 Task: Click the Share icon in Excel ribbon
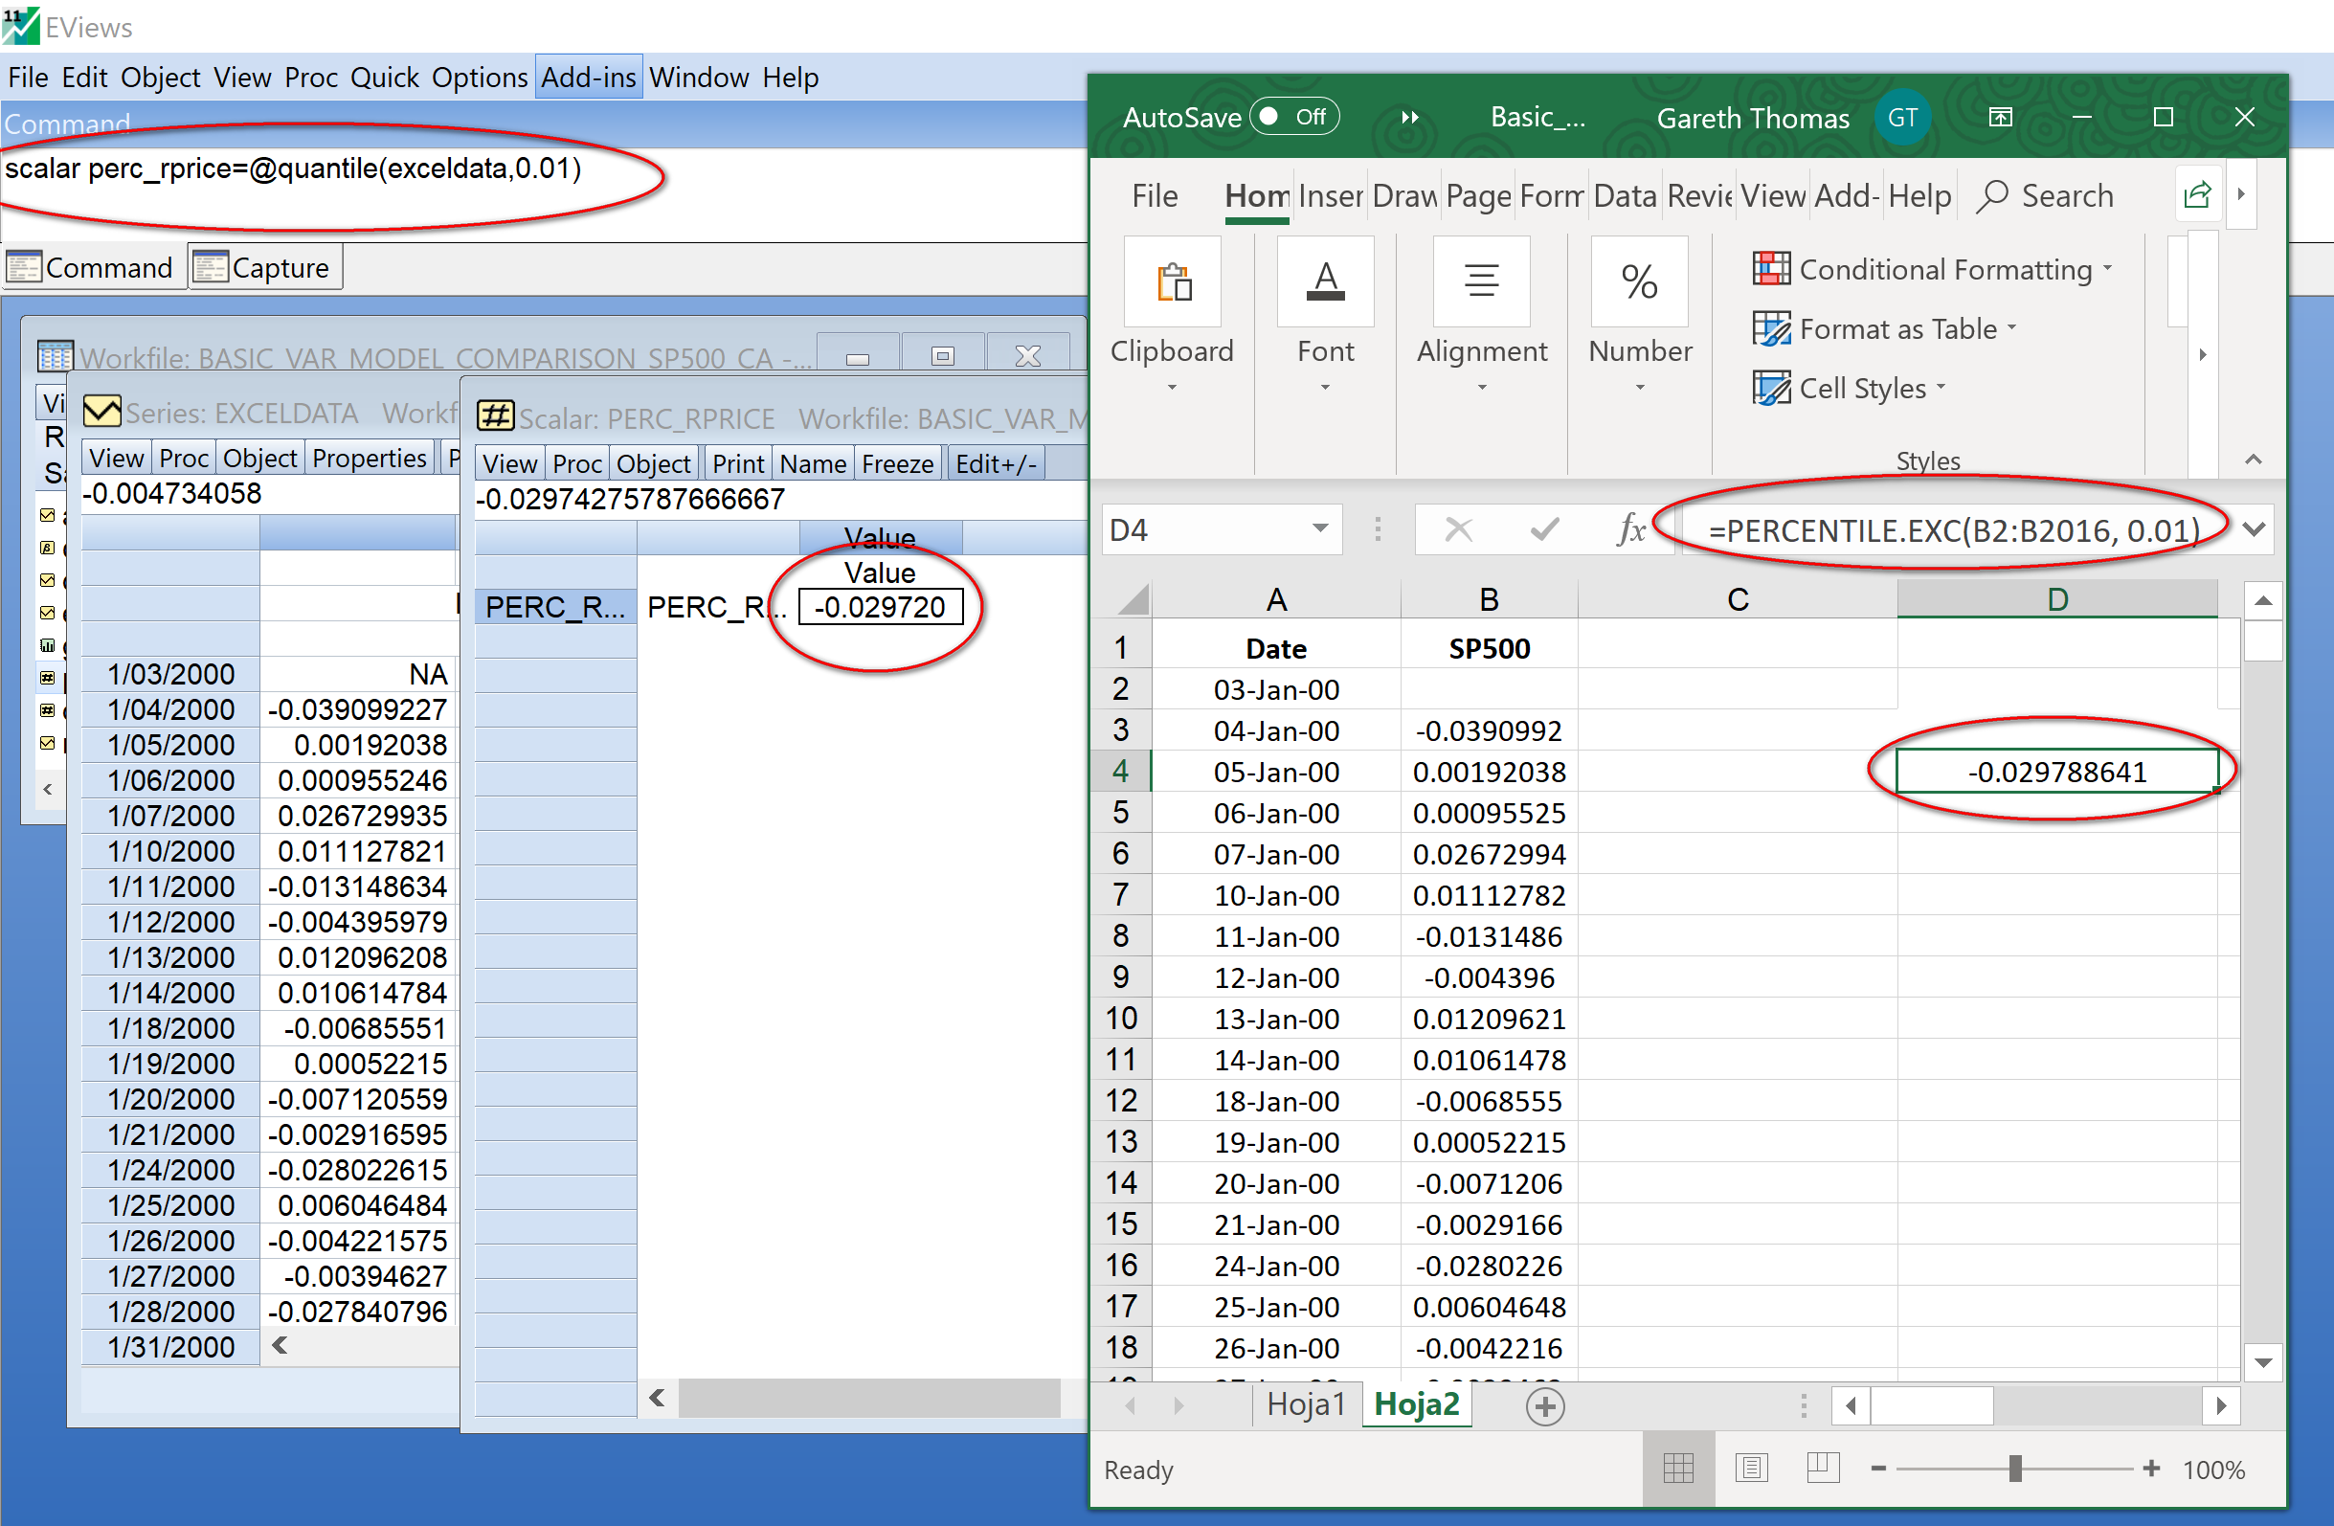(x=2197, y=194)
